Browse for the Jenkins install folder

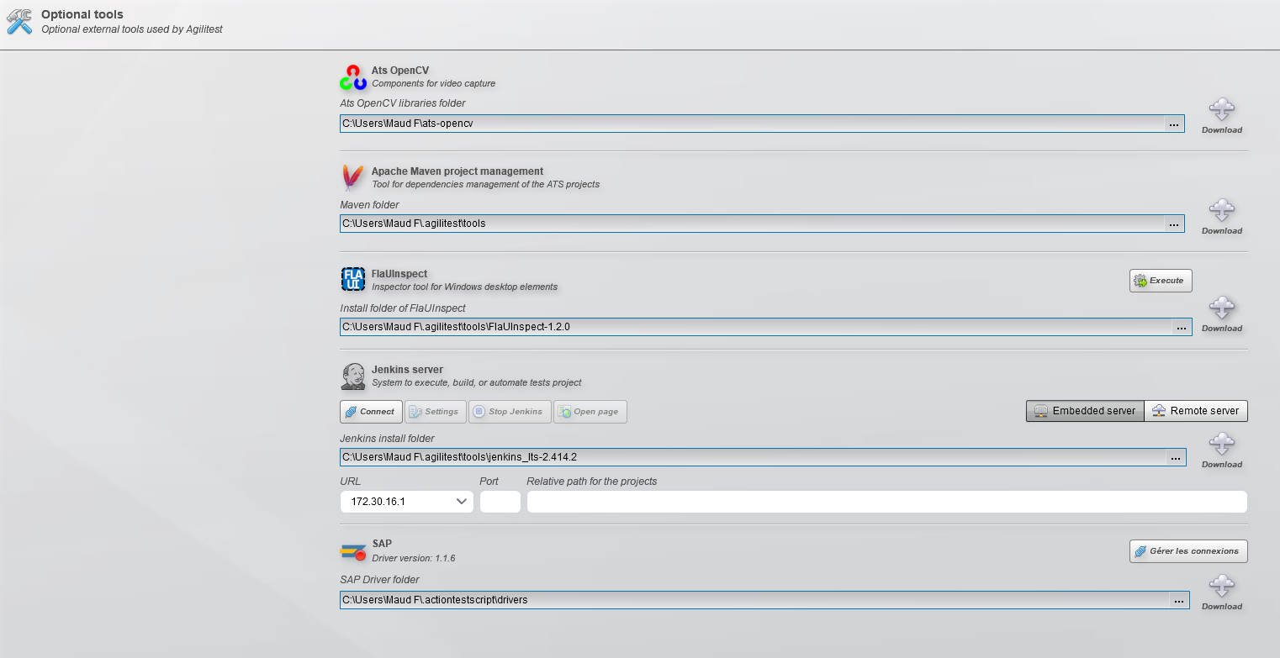1176,458
